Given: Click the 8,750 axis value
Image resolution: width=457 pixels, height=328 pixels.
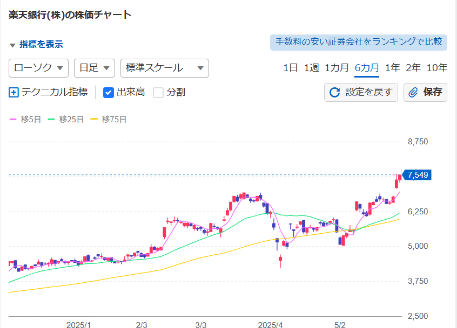Looking at the screenshot, I should (x=418, y=142).
